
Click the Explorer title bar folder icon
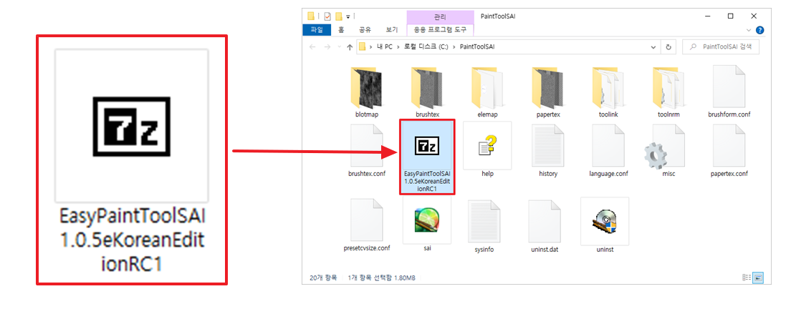311,16
